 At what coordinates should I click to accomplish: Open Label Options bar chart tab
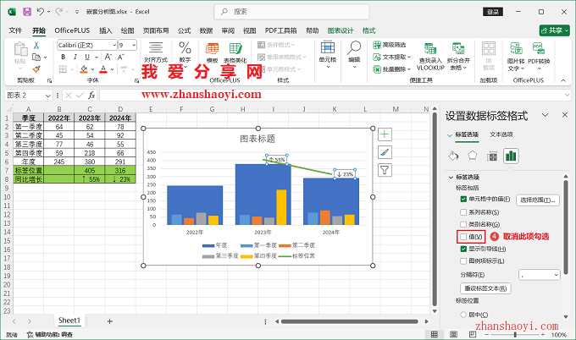pyautogui.click(x=511, y=156)
